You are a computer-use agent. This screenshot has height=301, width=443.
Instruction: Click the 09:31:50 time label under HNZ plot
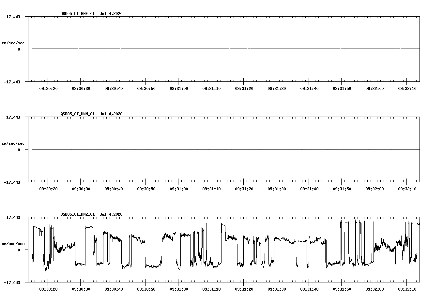coord(342,289)
